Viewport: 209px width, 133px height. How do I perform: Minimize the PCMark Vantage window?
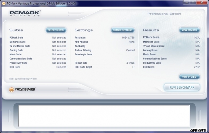pyautogui.click(x=186, y=2)
